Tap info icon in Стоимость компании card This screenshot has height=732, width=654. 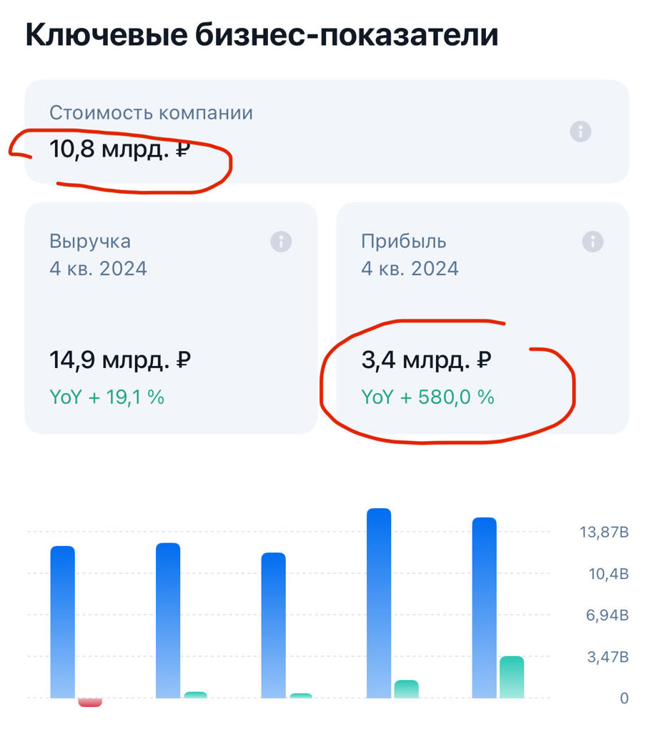(580, 132)
